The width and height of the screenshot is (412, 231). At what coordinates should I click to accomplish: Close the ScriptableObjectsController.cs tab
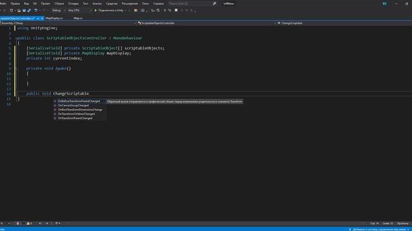tap(42, 19)
